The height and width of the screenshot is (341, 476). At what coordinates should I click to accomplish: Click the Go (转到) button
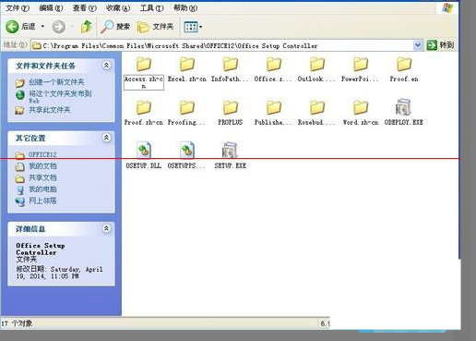440,45
